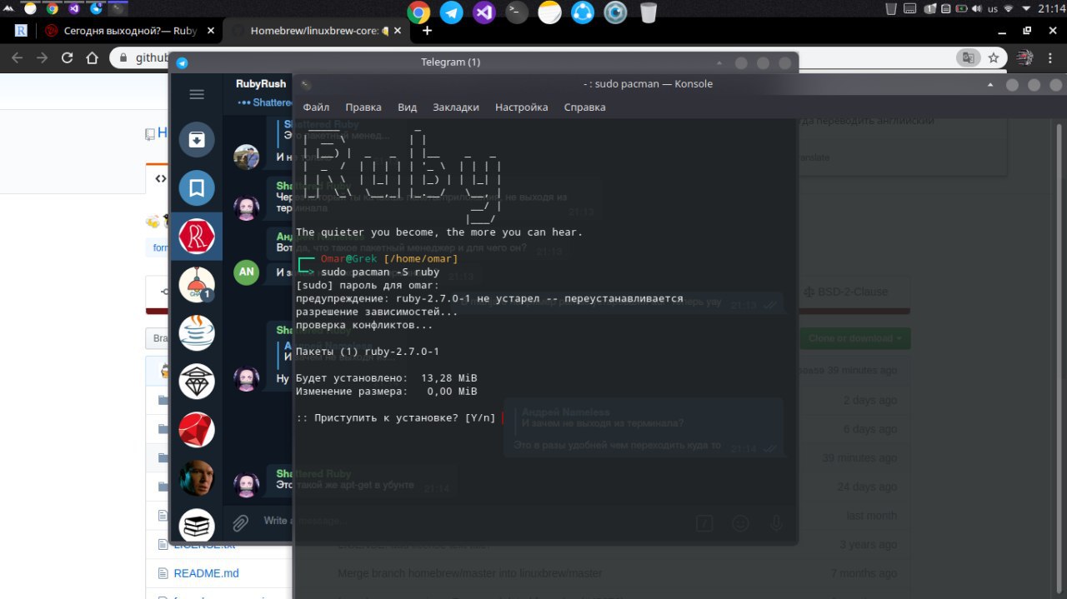Open the chat with lamp avatar and unread badge
This screenshot has height=599, width=1067.
(x=197, y=285)
